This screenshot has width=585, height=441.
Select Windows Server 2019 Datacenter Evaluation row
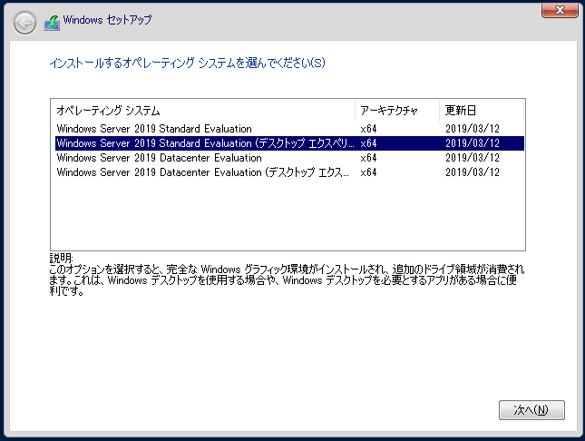coord(289,158)
